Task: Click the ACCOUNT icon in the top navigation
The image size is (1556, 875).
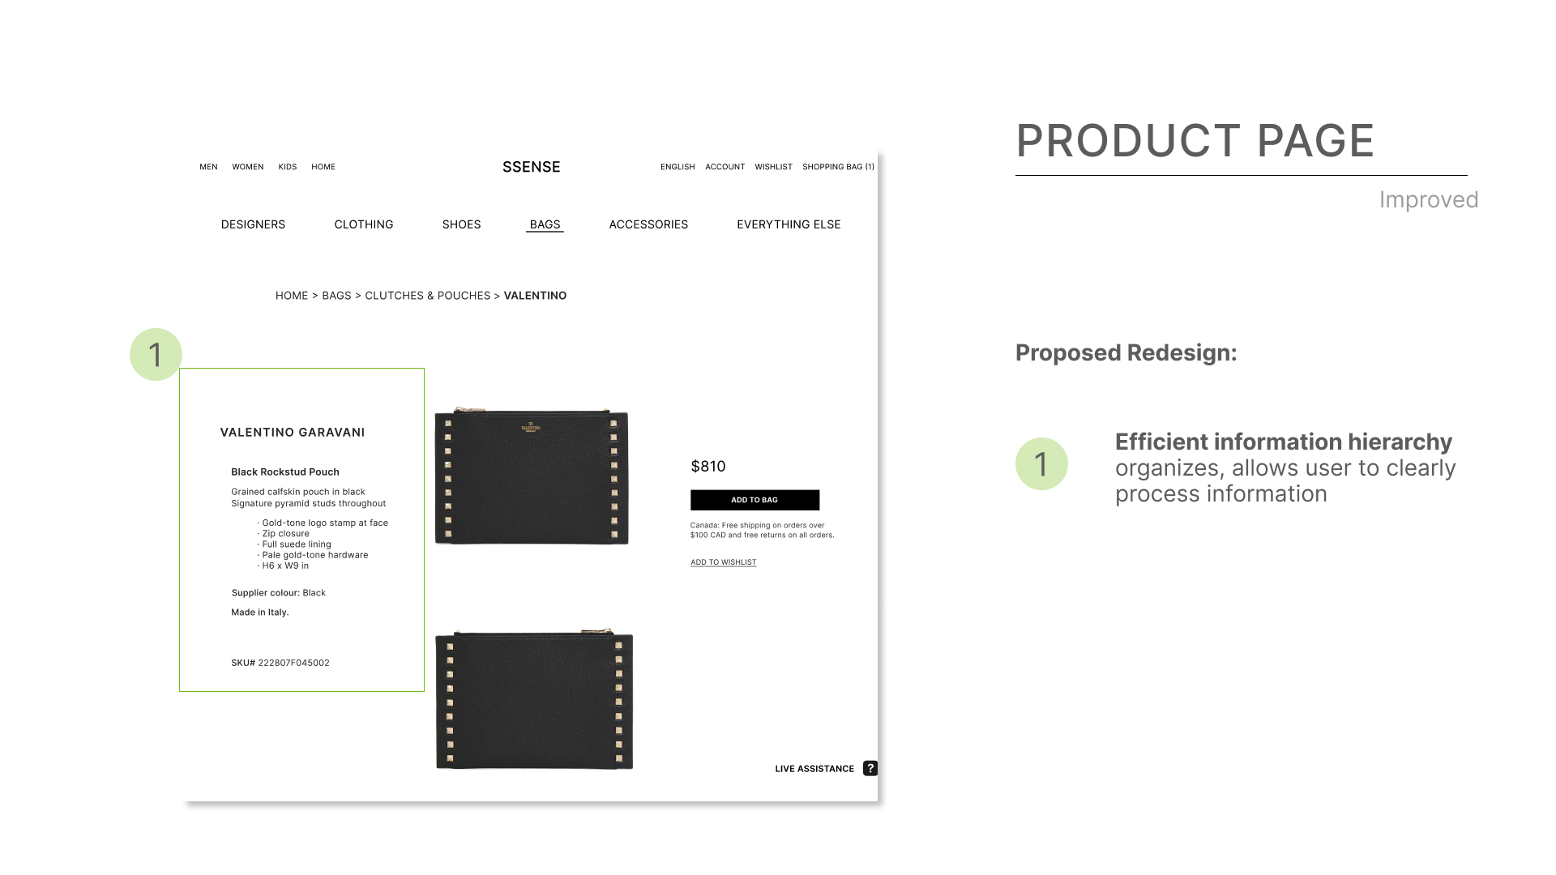Action: click(725, 167)
